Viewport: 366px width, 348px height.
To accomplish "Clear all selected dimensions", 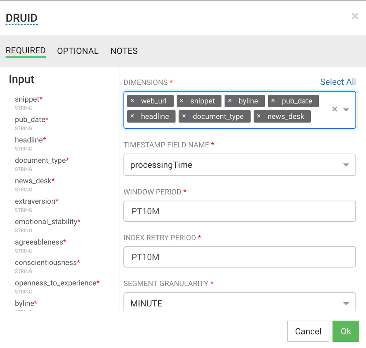I will coord(334,109).
